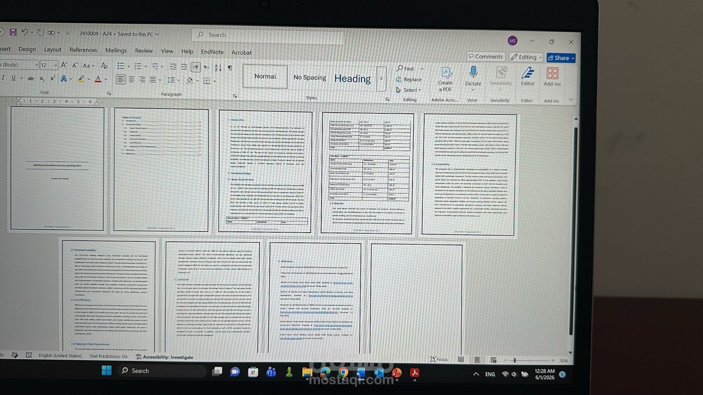Open Adobe Acrobat from the taskbar

(414, 373)
